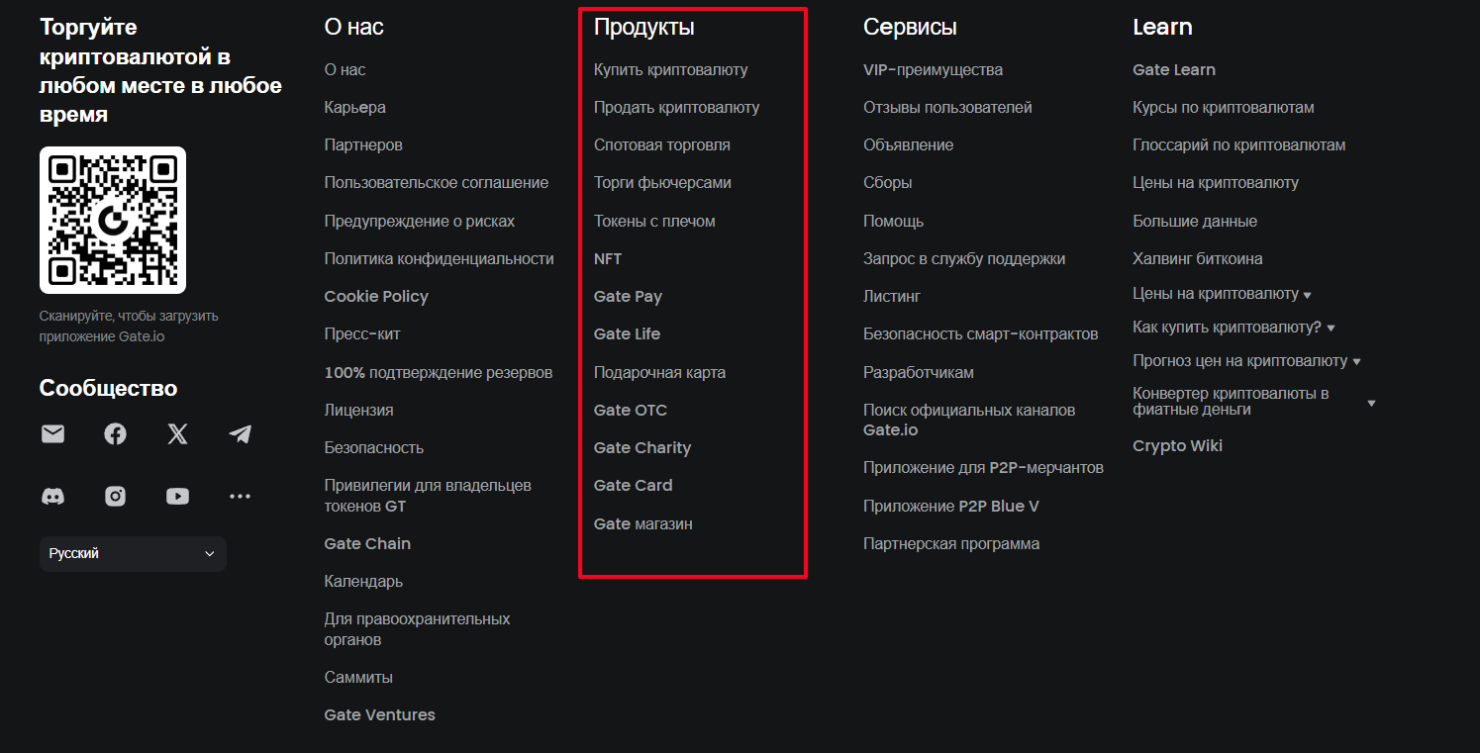Open the Русский language dropdown
Viewport: 1480px width, 753px height.
(133, 554)
